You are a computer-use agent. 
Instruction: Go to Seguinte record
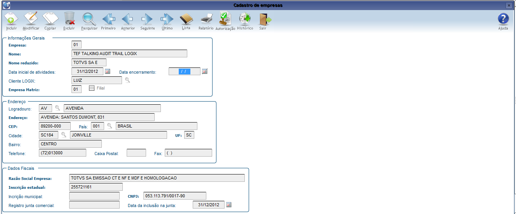pyautogui.click(x=147, y=19)
